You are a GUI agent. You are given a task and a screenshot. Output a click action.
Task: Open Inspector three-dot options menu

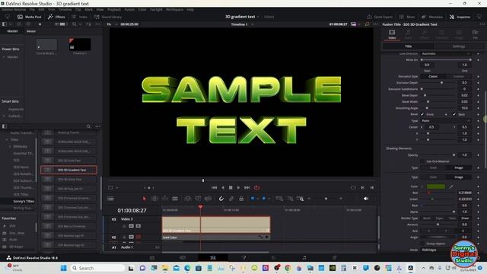482,24
